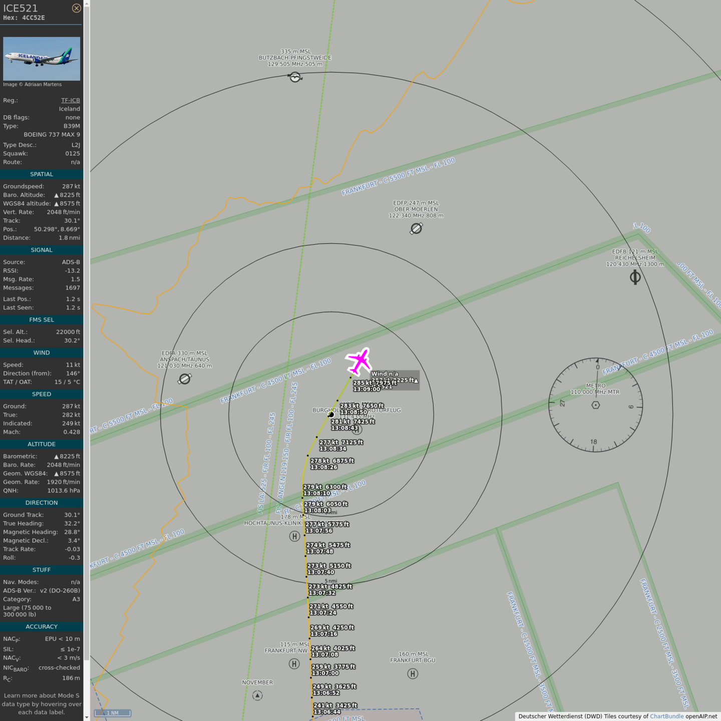Click the EDFA Anspach/Taunus airfield symbol

(x=185, y=379)
